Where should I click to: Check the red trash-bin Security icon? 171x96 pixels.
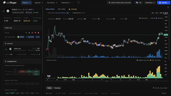pos(38,33)
